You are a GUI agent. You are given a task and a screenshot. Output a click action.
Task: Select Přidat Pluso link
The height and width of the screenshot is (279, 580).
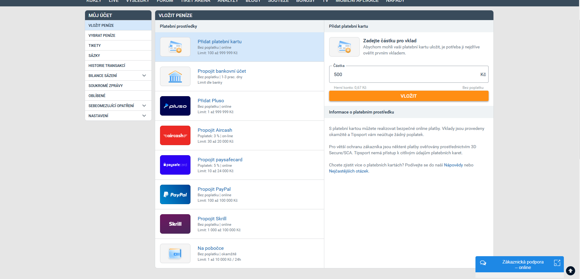211,101
